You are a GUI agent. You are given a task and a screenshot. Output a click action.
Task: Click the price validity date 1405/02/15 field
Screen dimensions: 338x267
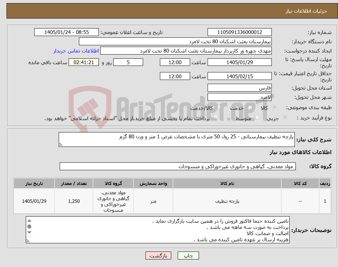(x=240, y=76)
